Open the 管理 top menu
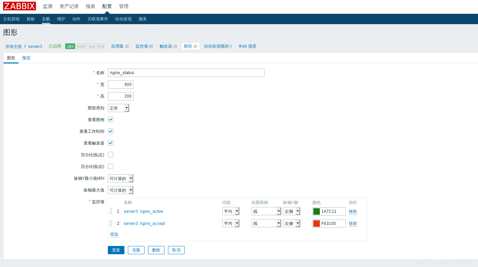Viewport: 478px width, 267px height. tap(124, 6)
